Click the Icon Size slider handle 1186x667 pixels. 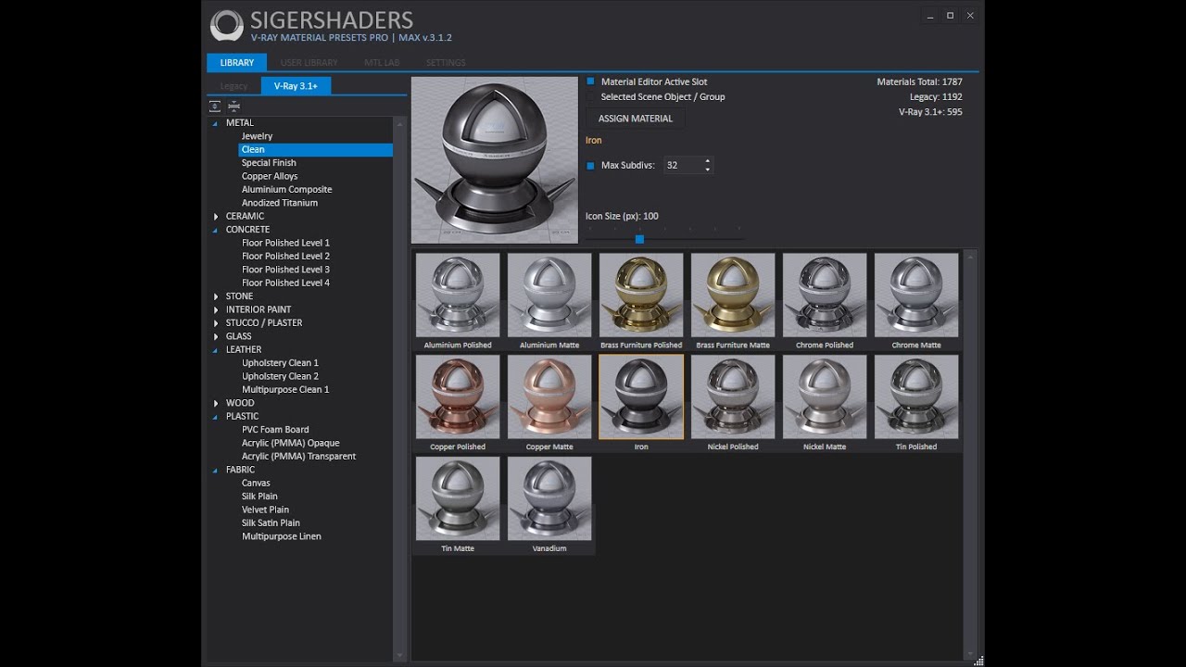[639, 239]
